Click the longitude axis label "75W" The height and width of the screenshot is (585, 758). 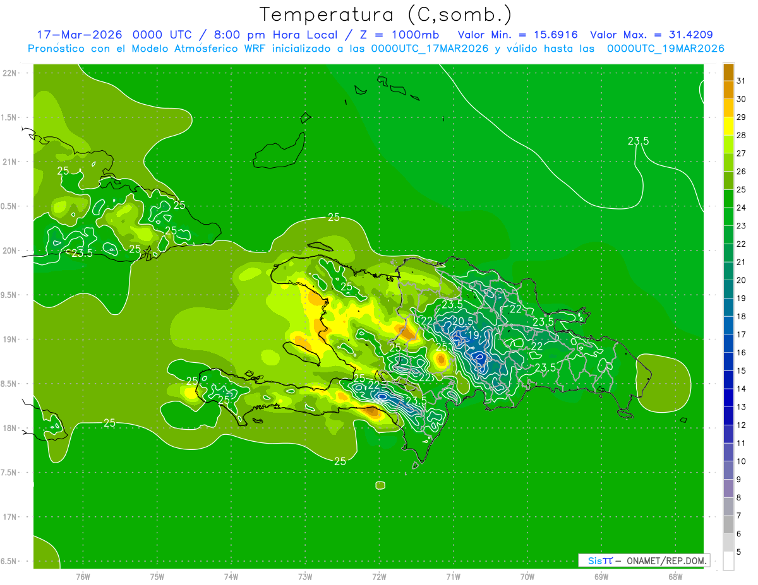click(x=157, y=576)
